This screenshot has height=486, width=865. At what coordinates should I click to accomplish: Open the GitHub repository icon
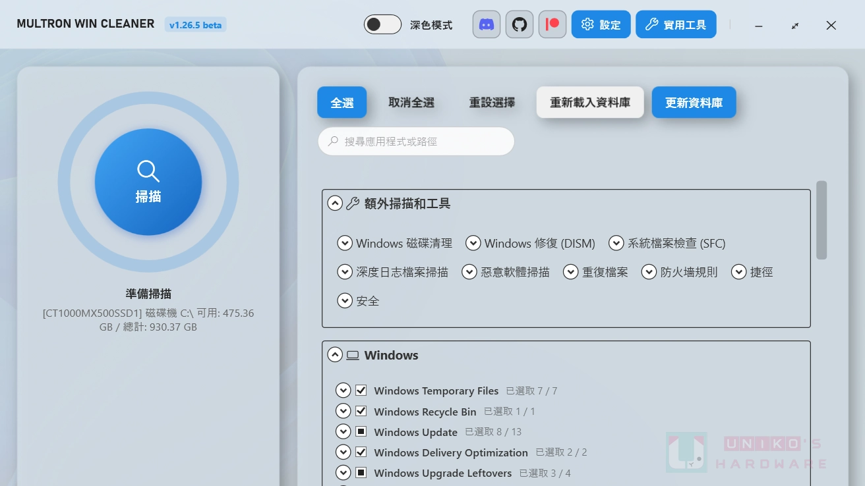pyautogui.click(x=520, y=24)
